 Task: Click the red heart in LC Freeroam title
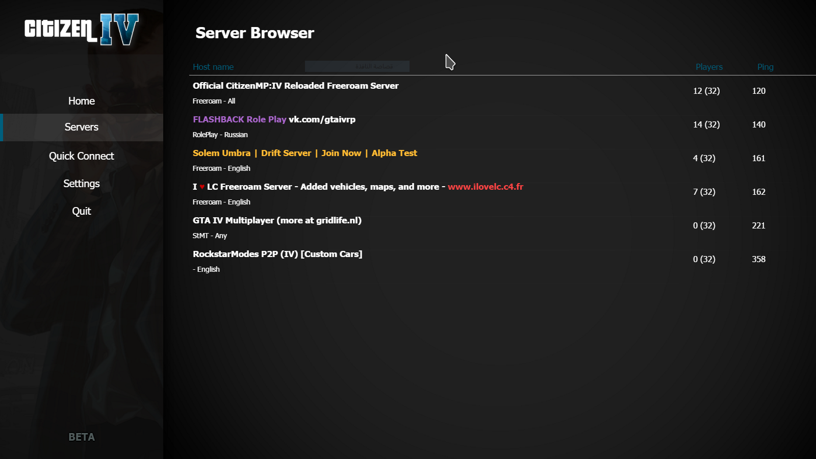[x=202, y=187]
